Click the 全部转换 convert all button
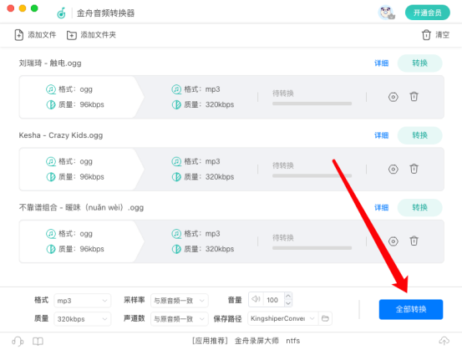 point(411,309)
